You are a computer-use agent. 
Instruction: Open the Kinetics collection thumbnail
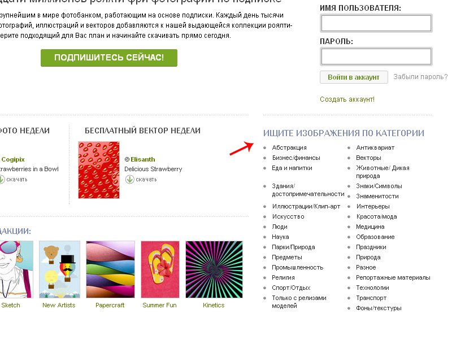214,270
